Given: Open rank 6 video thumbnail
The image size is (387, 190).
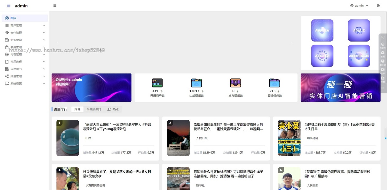Looking at the screenshot, I should click(289, 178).
